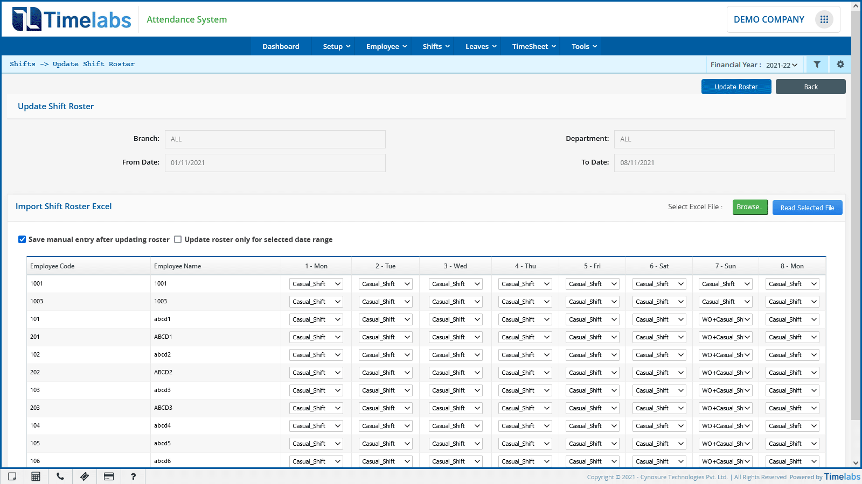Open the Financial Year dropdown
This screenshot has height=484, width=862.
pos(781,65)
